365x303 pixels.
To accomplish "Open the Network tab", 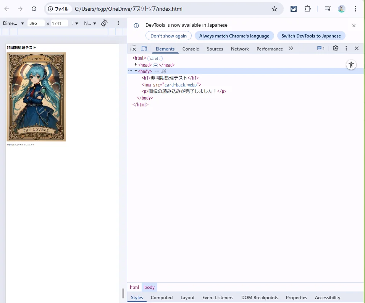I will [240, 49].
